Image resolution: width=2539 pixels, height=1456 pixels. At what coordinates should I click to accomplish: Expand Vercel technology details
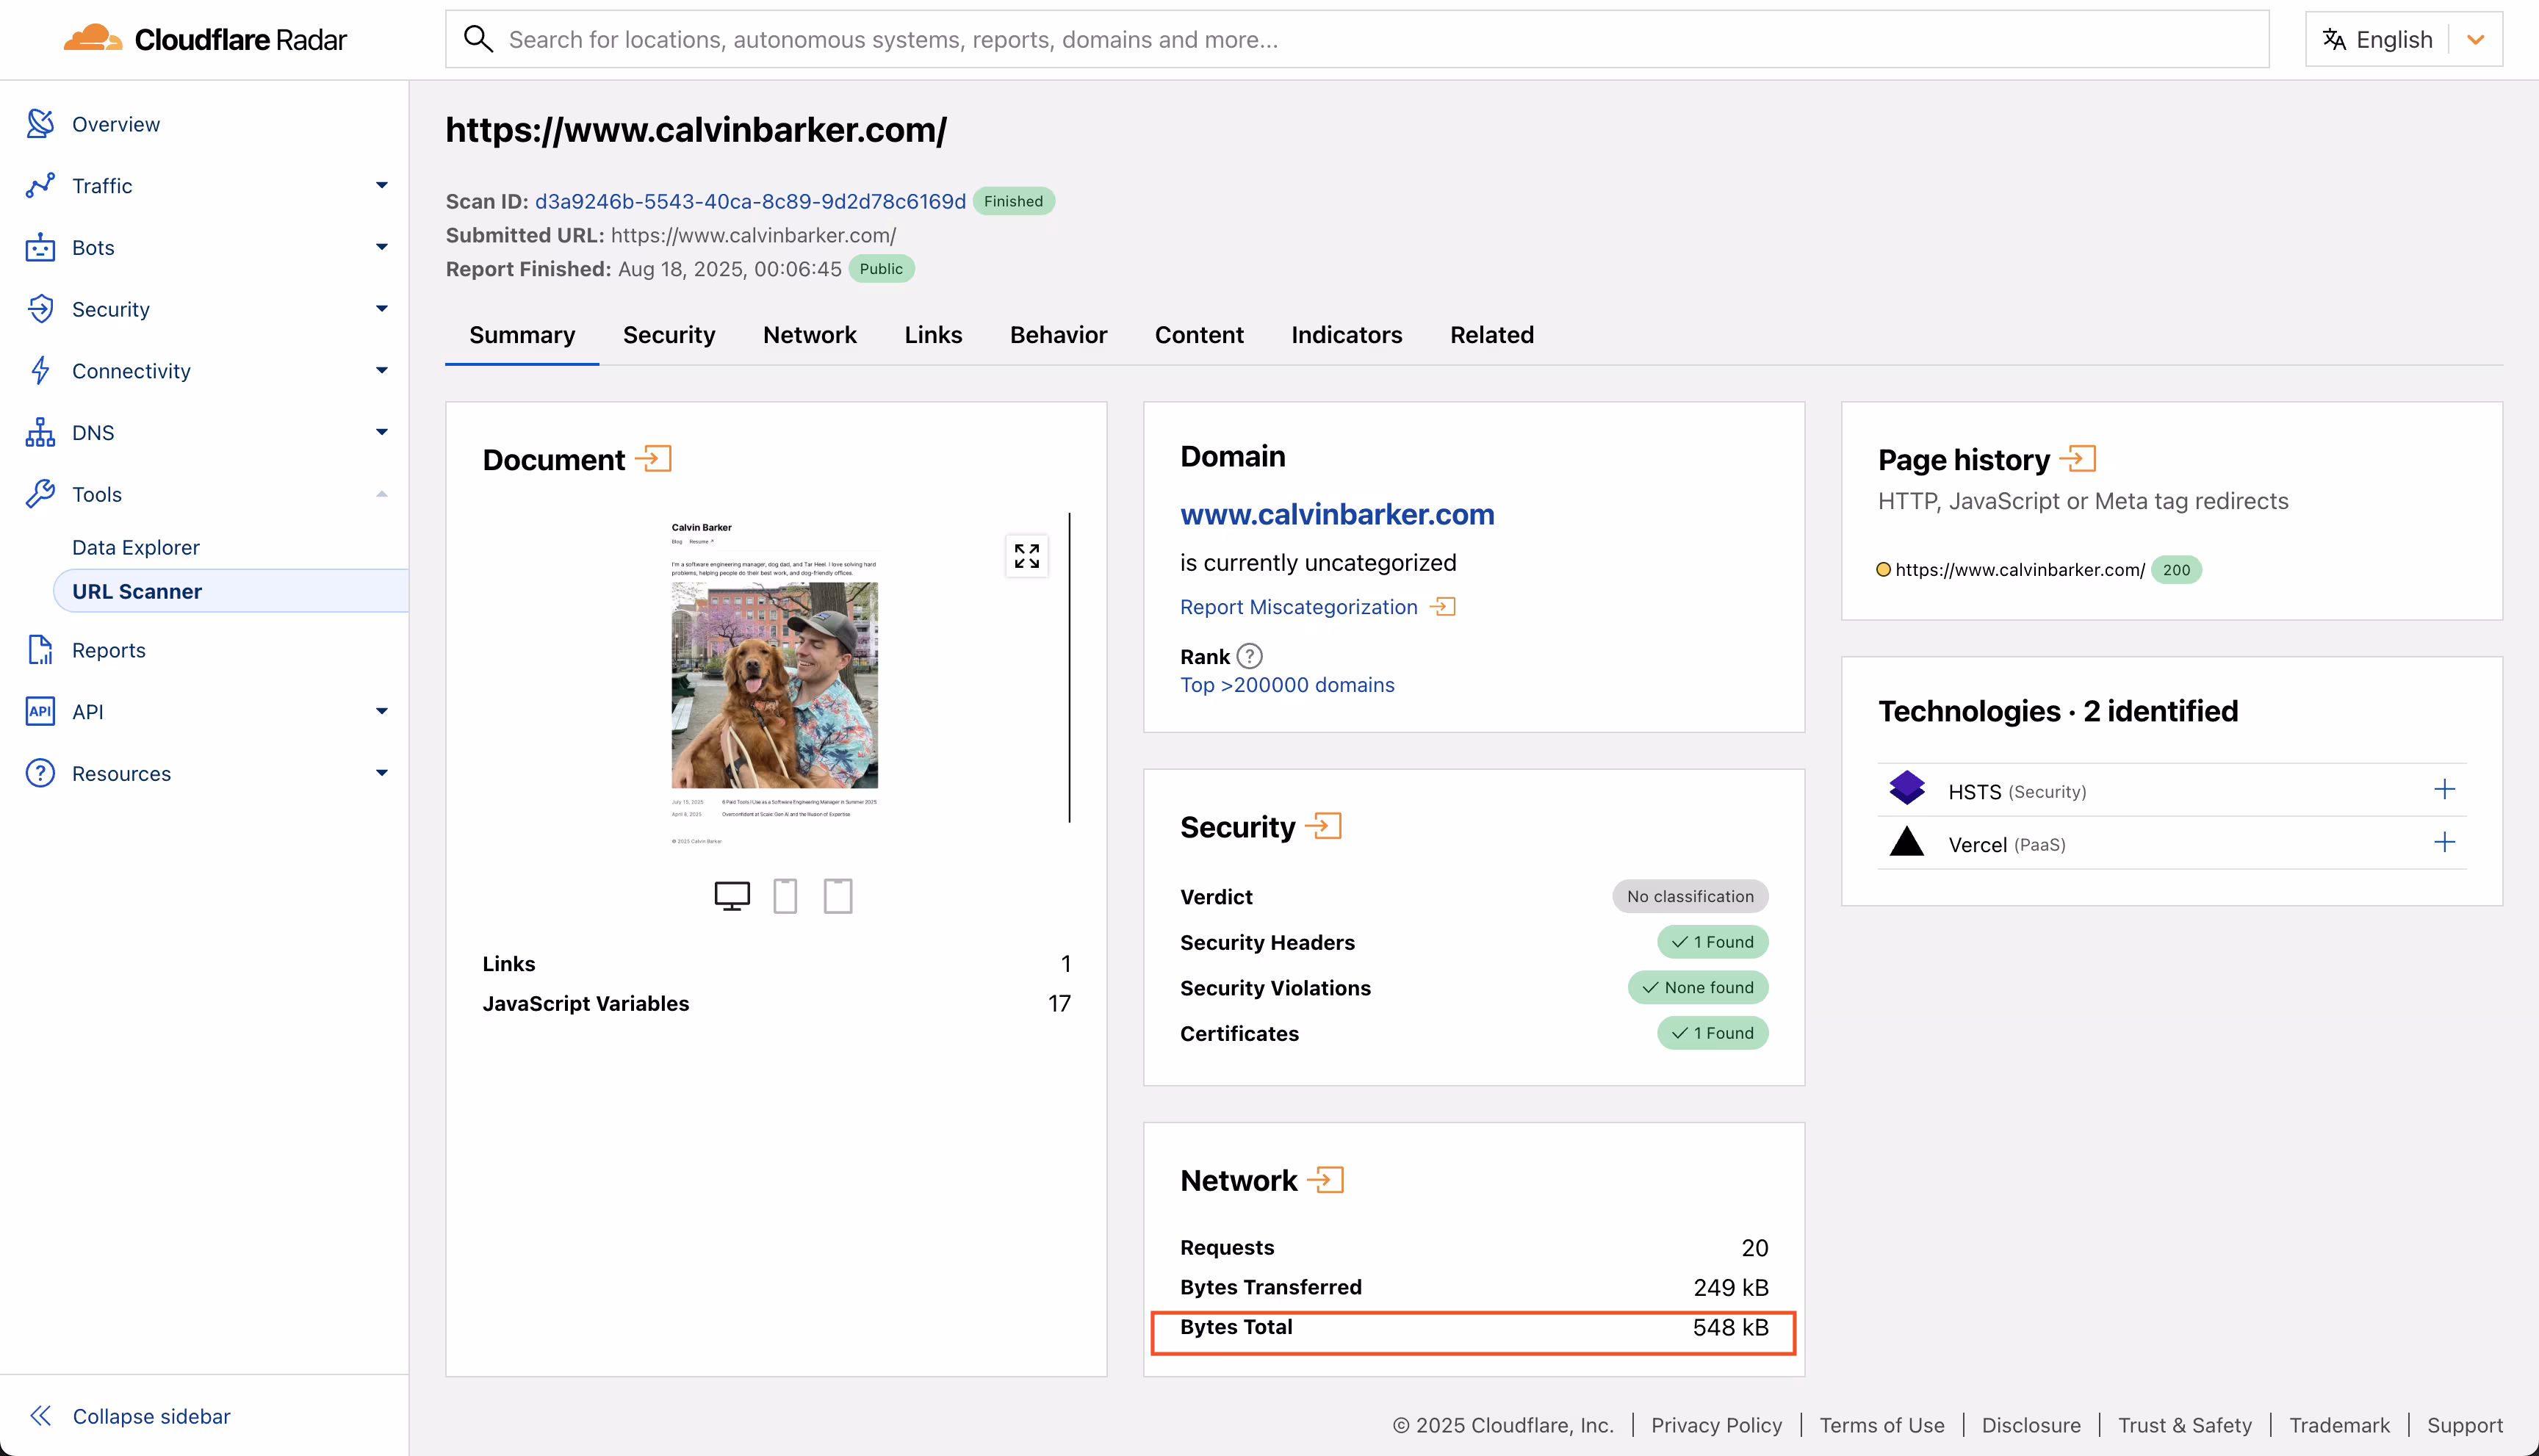click(x=2444, y=842)
